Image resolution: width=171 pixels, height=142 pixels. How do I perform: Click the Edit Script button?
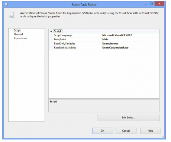(x=129, y=118)
